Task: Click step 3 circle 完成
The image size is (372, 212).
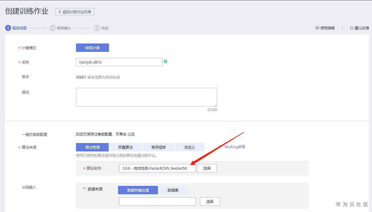Action: (x=97, y=28)
